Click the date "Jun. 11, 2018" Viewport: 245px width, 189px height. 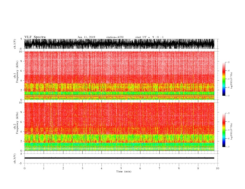[x=86, y=37]
